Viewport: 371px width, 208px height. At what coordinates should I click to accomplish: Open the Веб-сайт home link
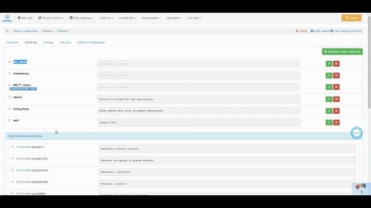[x=25, y=18]
